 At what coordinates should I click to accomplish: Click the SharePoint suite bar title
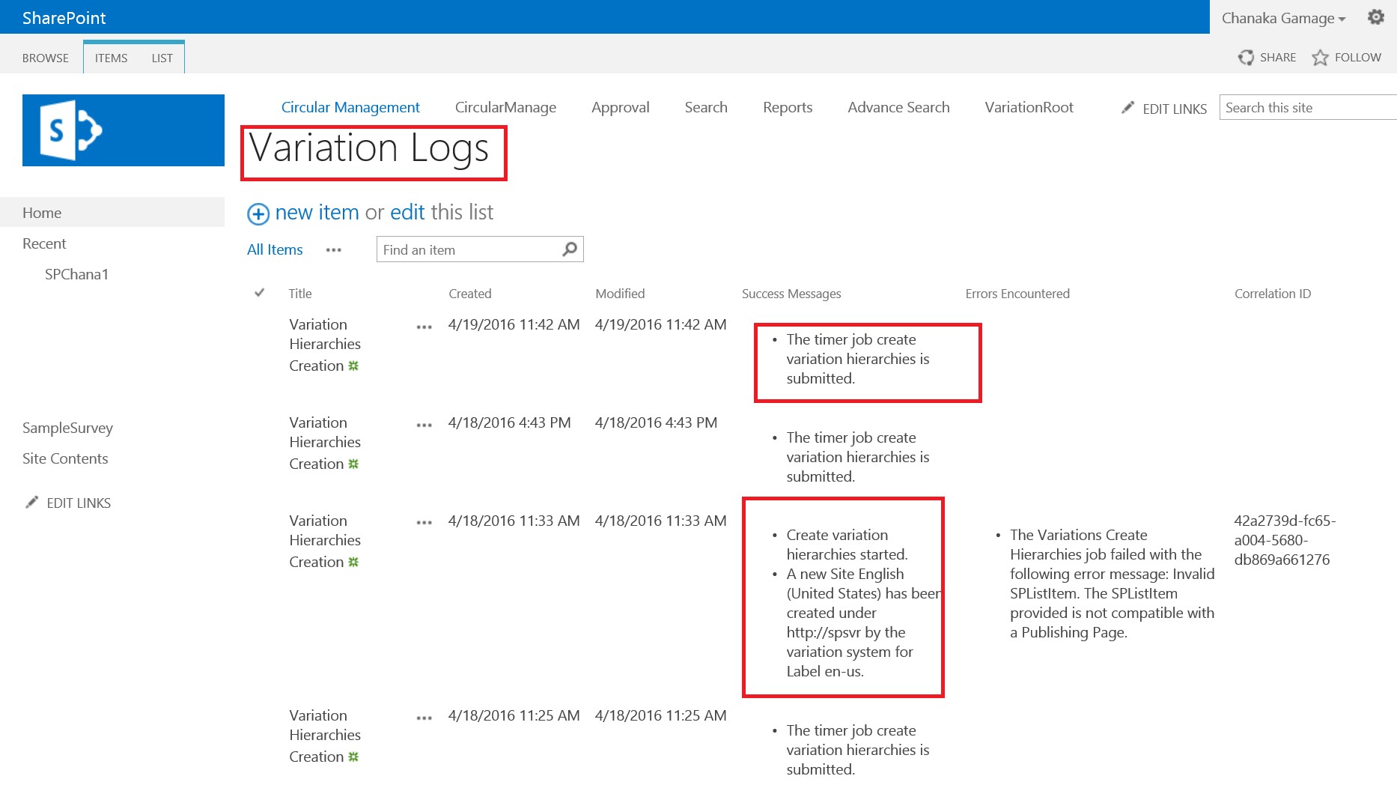[64, 18]
